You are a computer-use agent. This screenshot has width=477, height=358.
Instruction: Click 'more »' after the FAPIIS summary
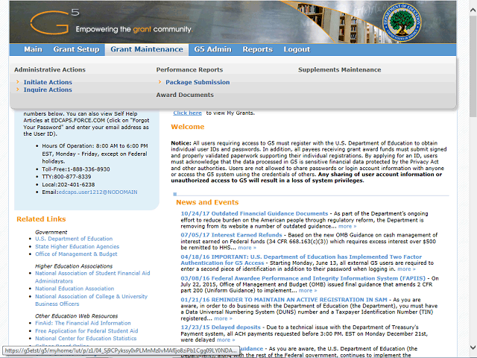(308, 290)
